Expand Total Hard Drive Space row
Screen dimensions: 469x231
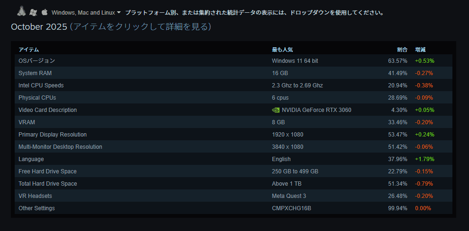(48, 184)
